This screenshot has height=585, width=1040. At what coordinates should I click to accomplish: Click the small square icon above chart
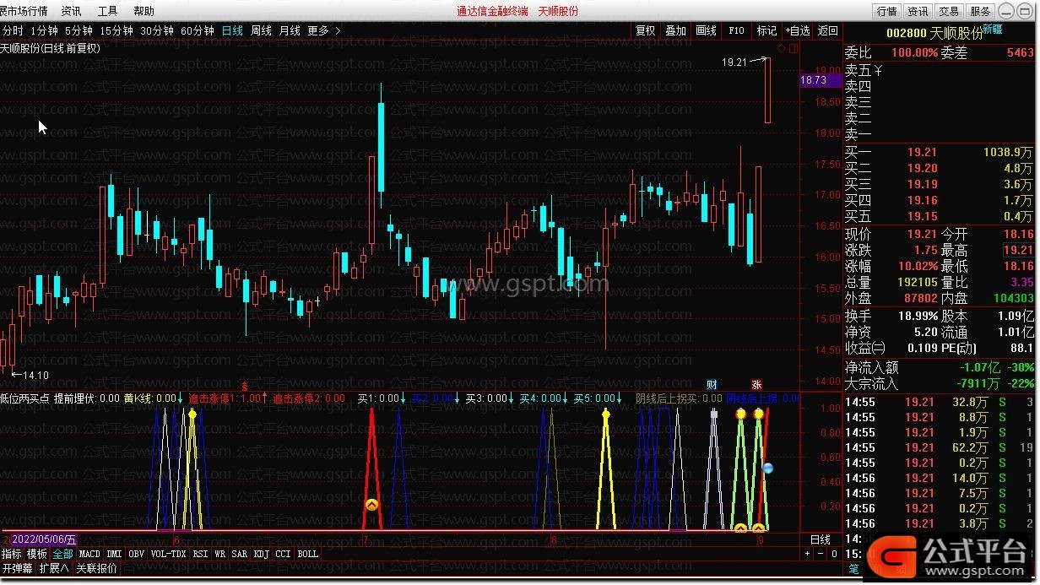[793, 49]
